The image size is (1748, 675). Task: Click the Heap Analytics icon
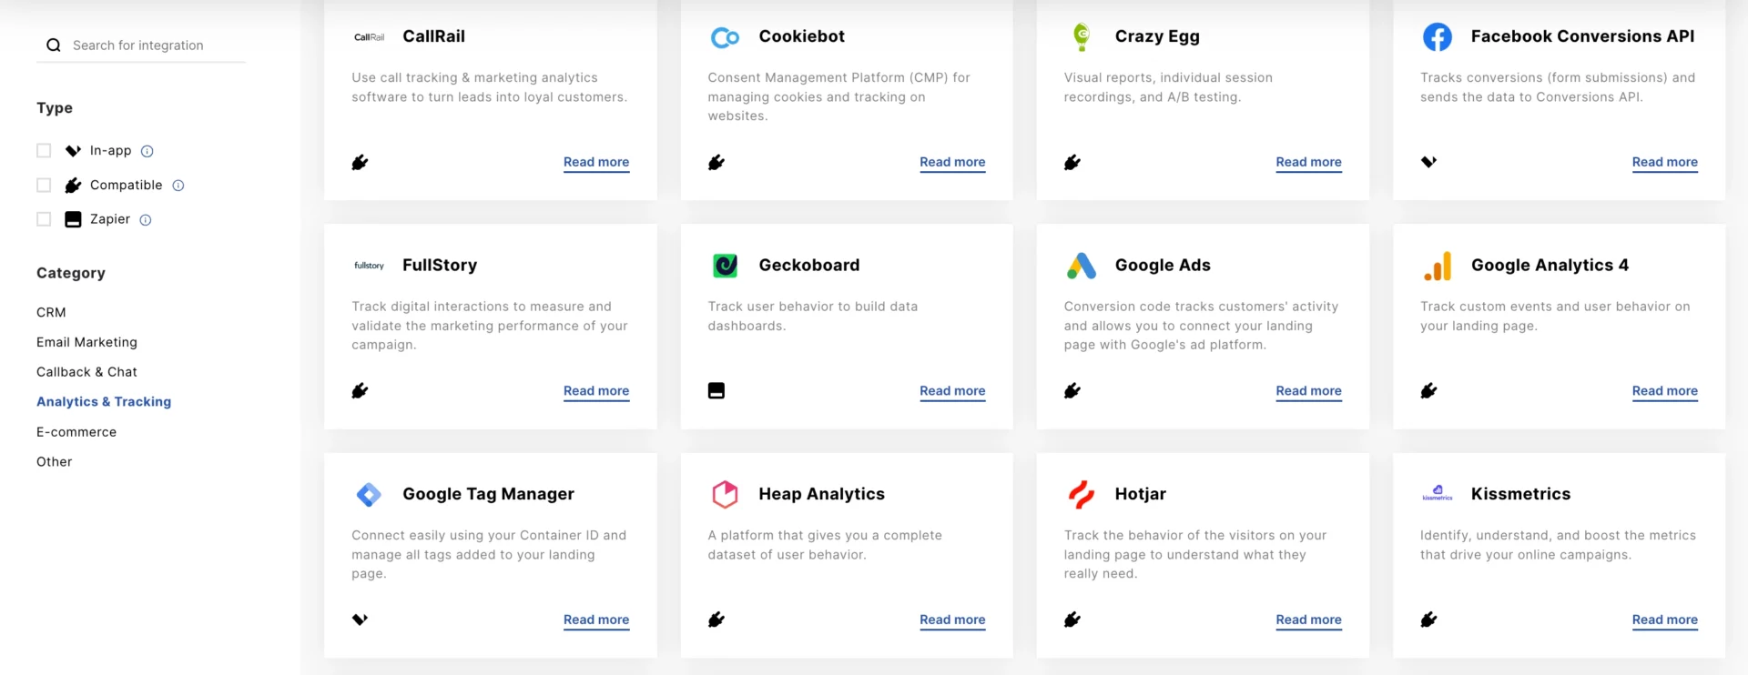(725, 494)
